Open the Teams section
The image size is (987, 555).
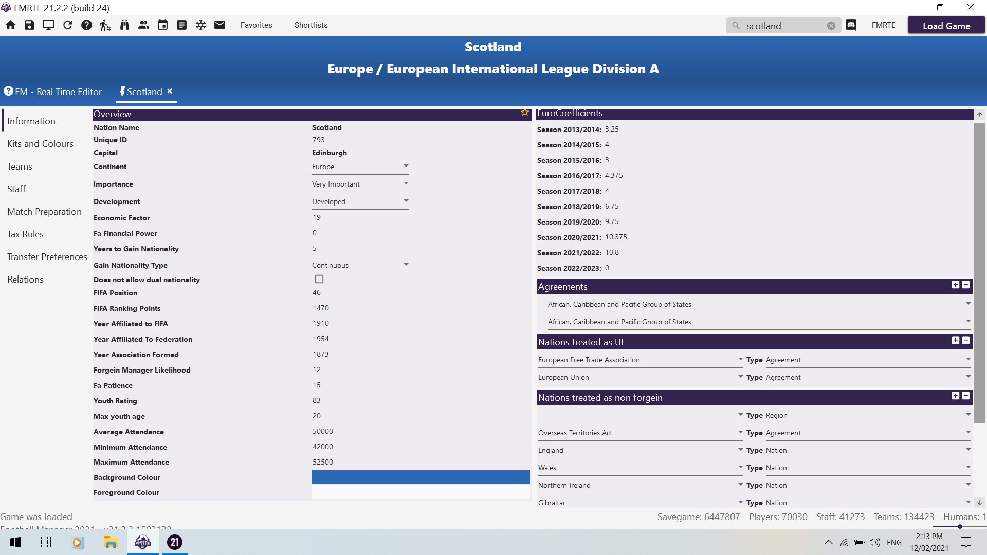pos(20,166)
